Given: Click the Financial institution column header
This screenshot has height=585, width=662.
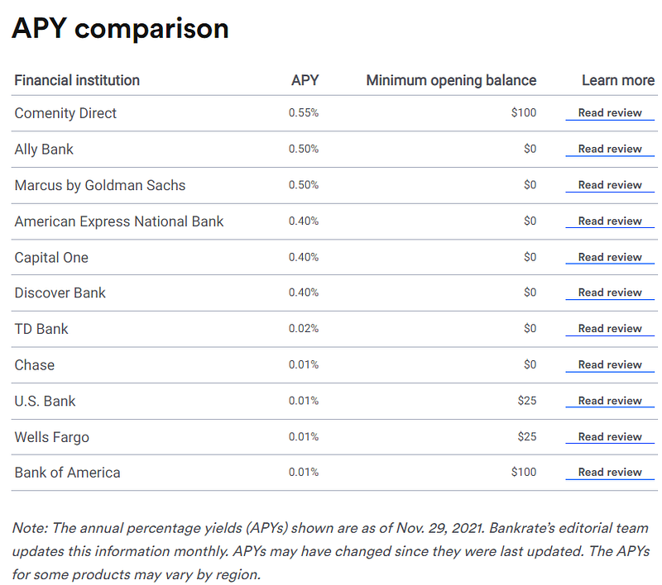Looking at the screenshot, I should (x=77, y=80).
